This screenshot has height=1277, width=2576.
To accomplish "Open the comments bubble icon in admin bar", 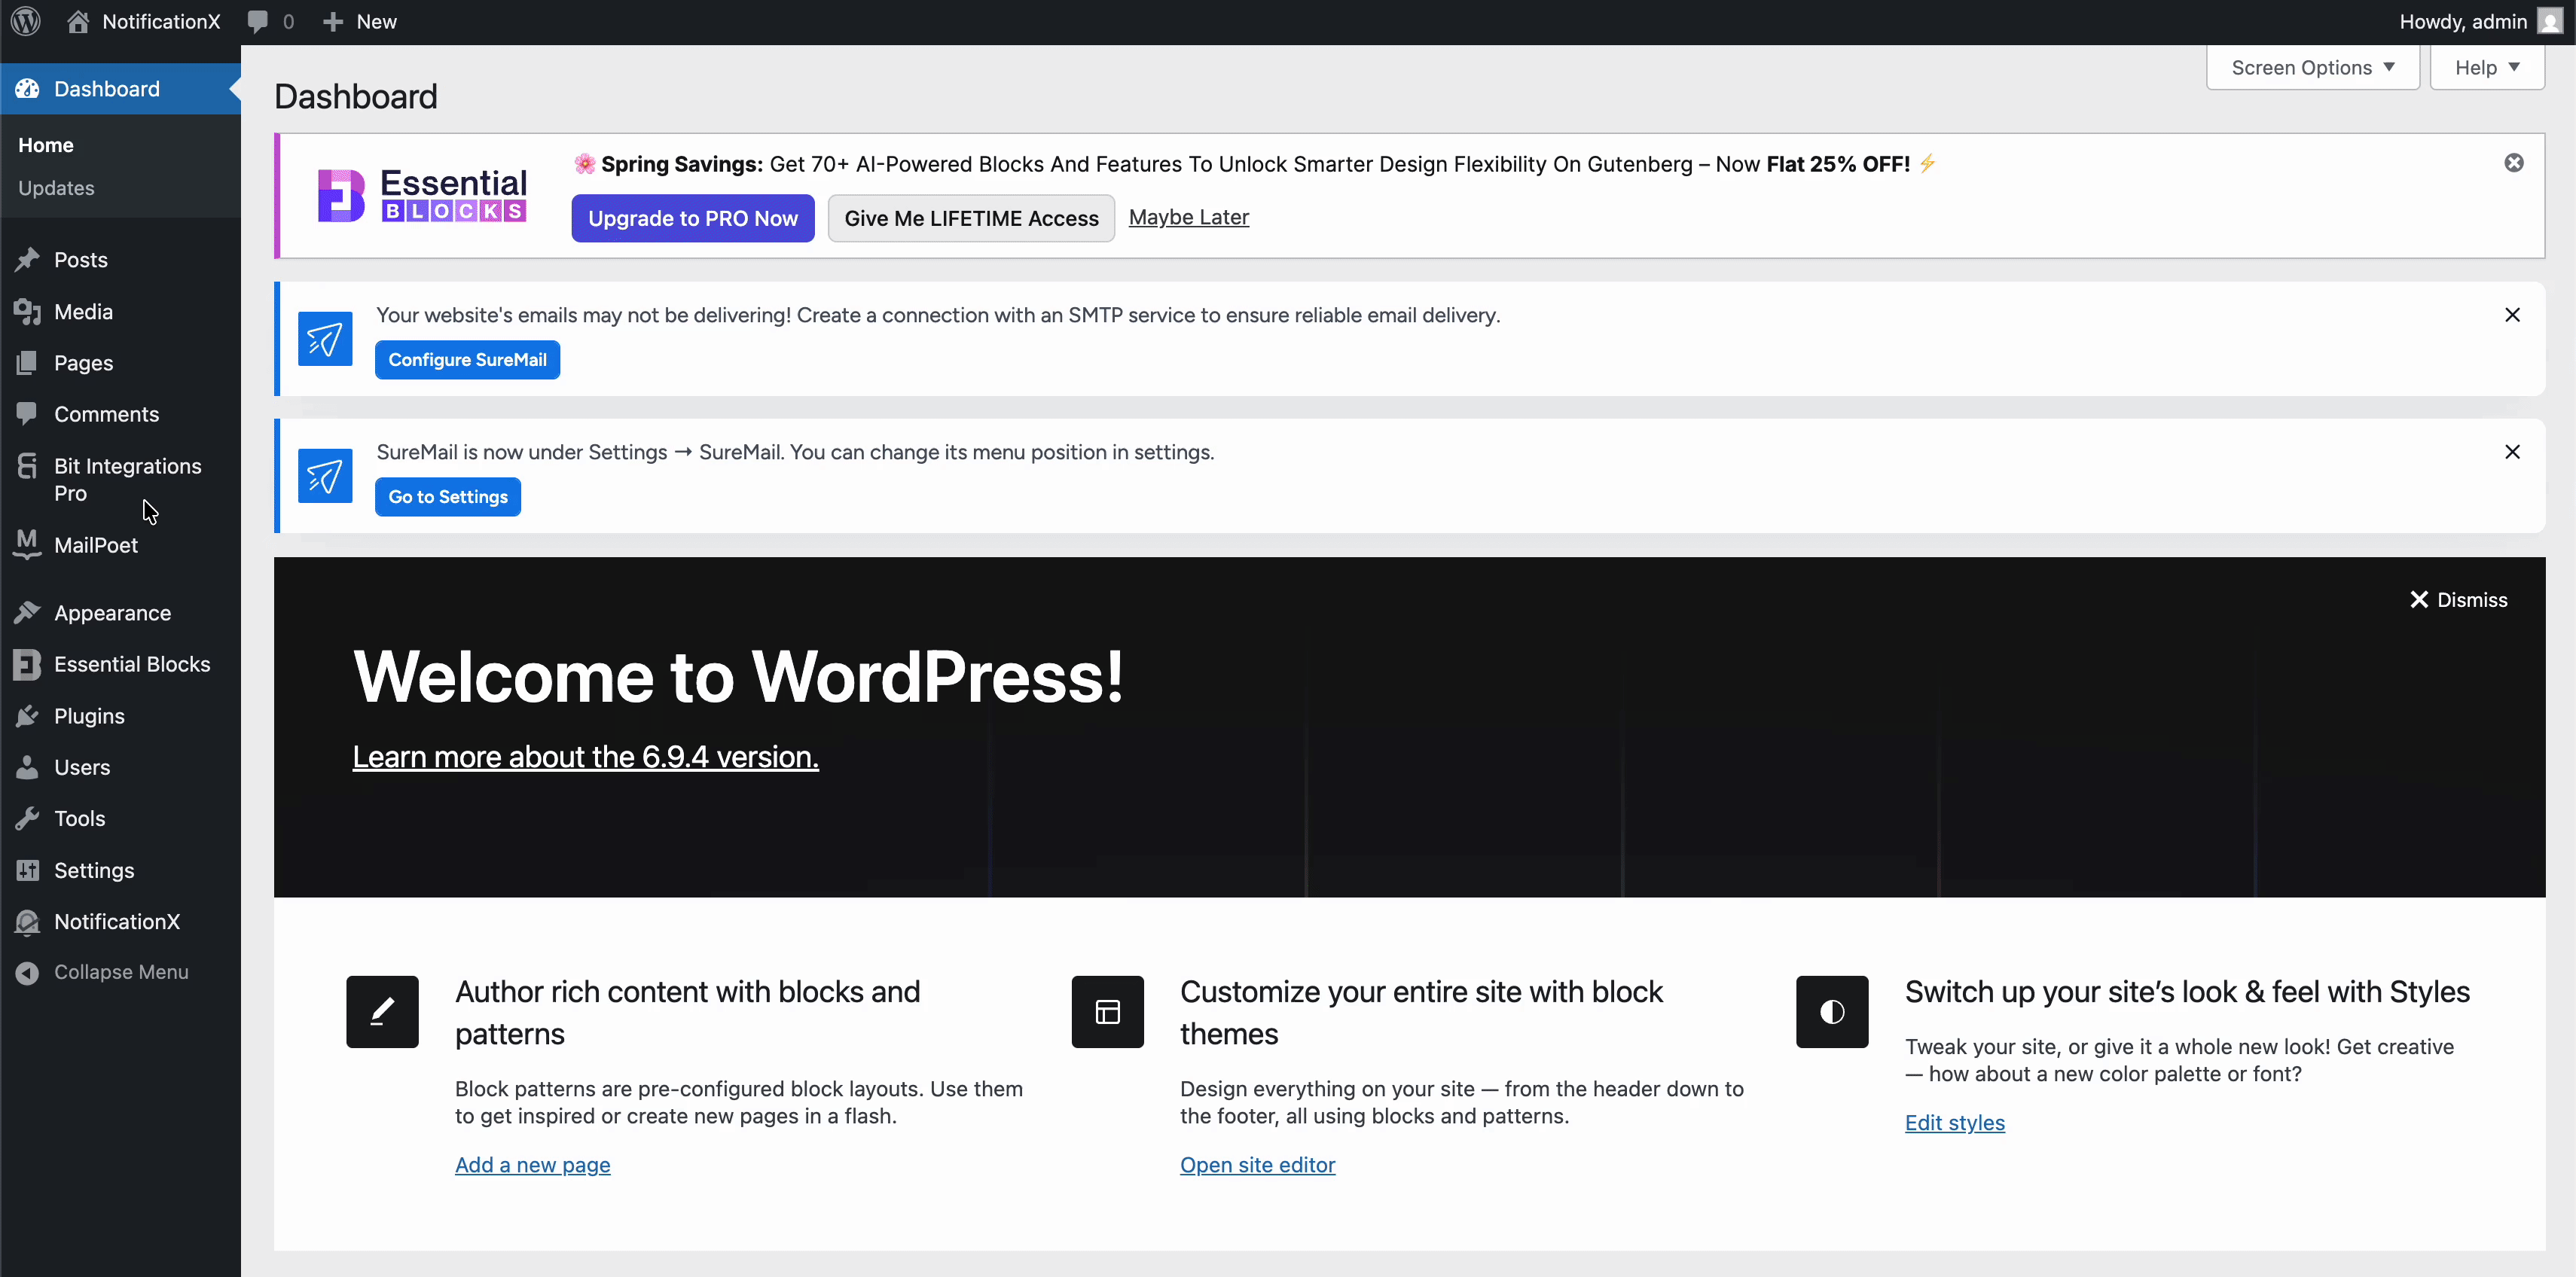I will pyautogui.click(x=258, y=21).
